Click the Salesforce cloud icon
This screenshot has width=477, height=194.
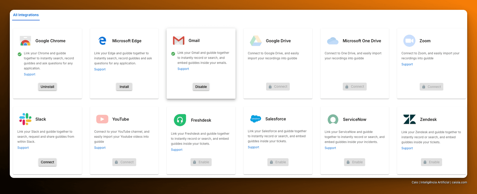[x=256, y=119]
